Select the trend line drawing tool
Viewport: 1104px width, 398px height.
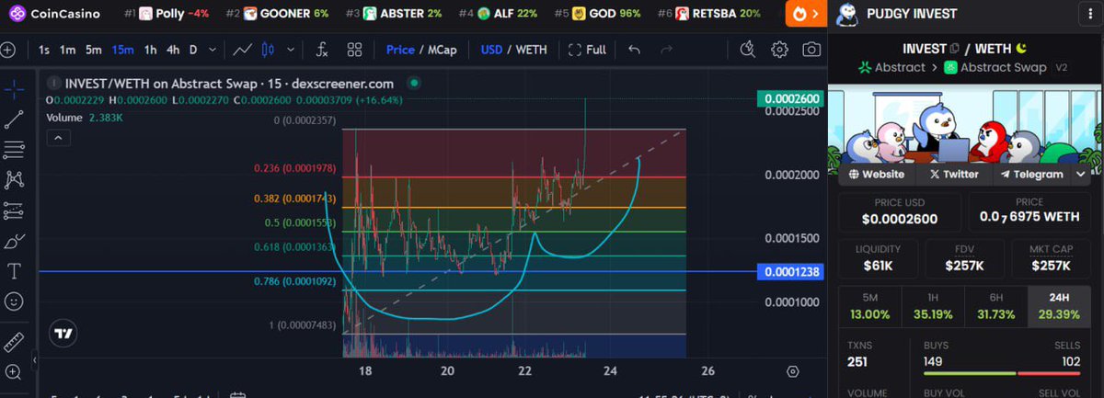[x=14, y=119]
